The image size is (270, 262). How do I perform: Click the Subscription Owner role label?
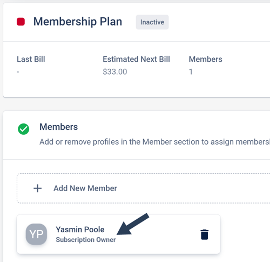(86, 240)
